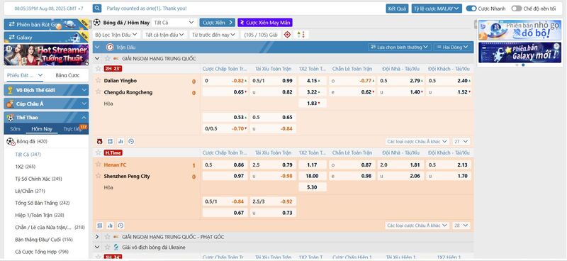Open the Tỷ lệ cược MALAY odds dropdown

click(x=437, y=9)
